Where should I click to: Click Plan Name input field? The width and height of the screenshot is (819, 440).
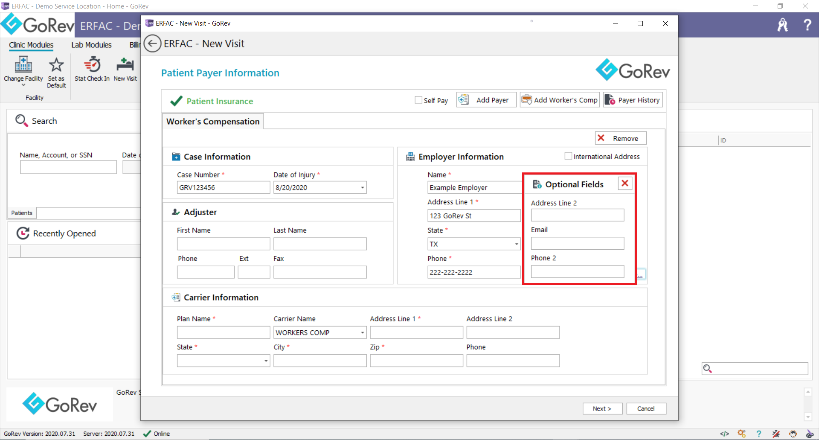click(x=224, y=332)
